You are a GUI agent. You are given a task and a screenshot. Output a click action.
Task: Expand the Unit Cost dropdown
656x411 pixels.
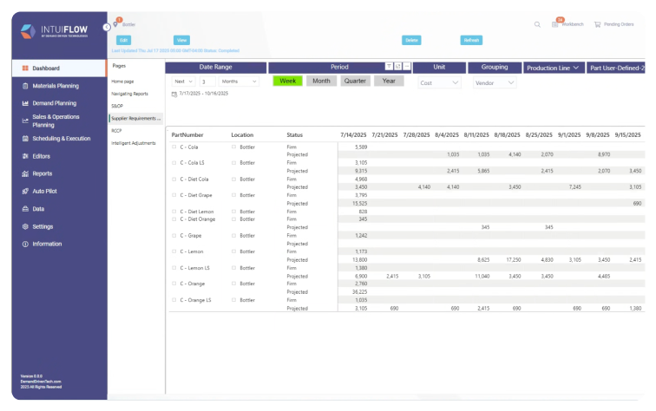[x=440, y=83]
